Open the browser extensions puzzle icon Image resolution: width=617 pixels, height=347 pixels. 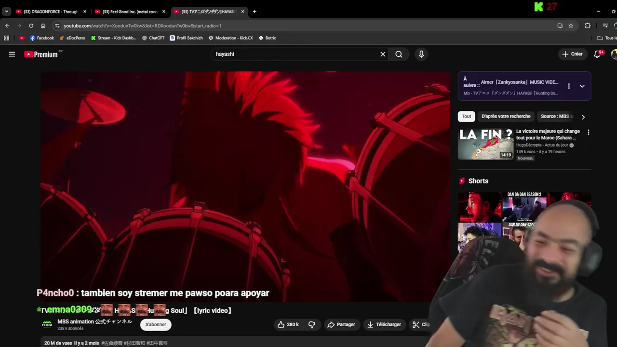[x=588, y=26]
